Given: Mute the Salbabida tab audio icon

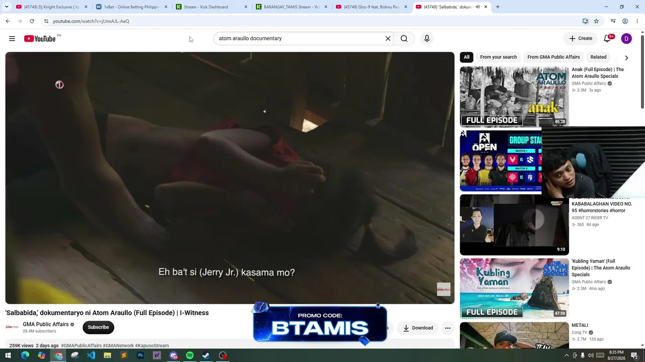Looking at the screenshot, I should [x=478, y=7].
